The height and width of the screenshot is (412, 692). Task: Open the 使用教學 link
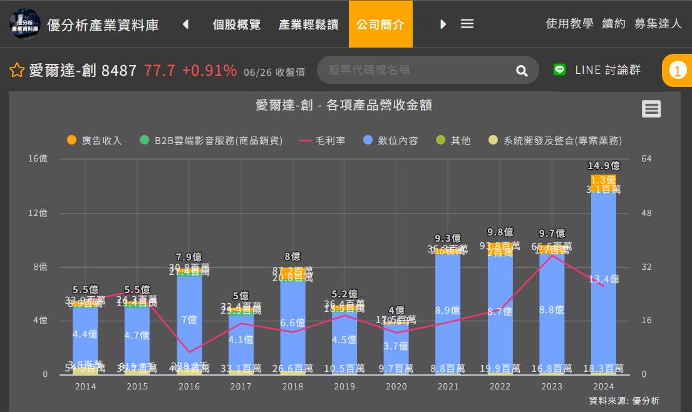tap(569, 23)
